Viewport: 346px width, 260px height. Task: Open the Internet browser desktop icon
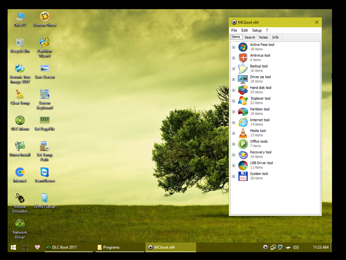point(20,175)
